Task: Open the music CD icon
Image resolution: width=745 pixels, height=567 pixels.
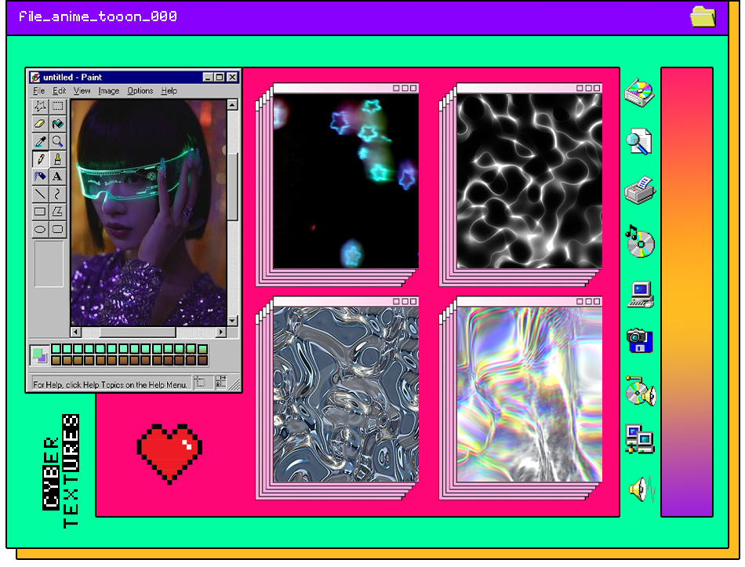Action: click(639, 242)
